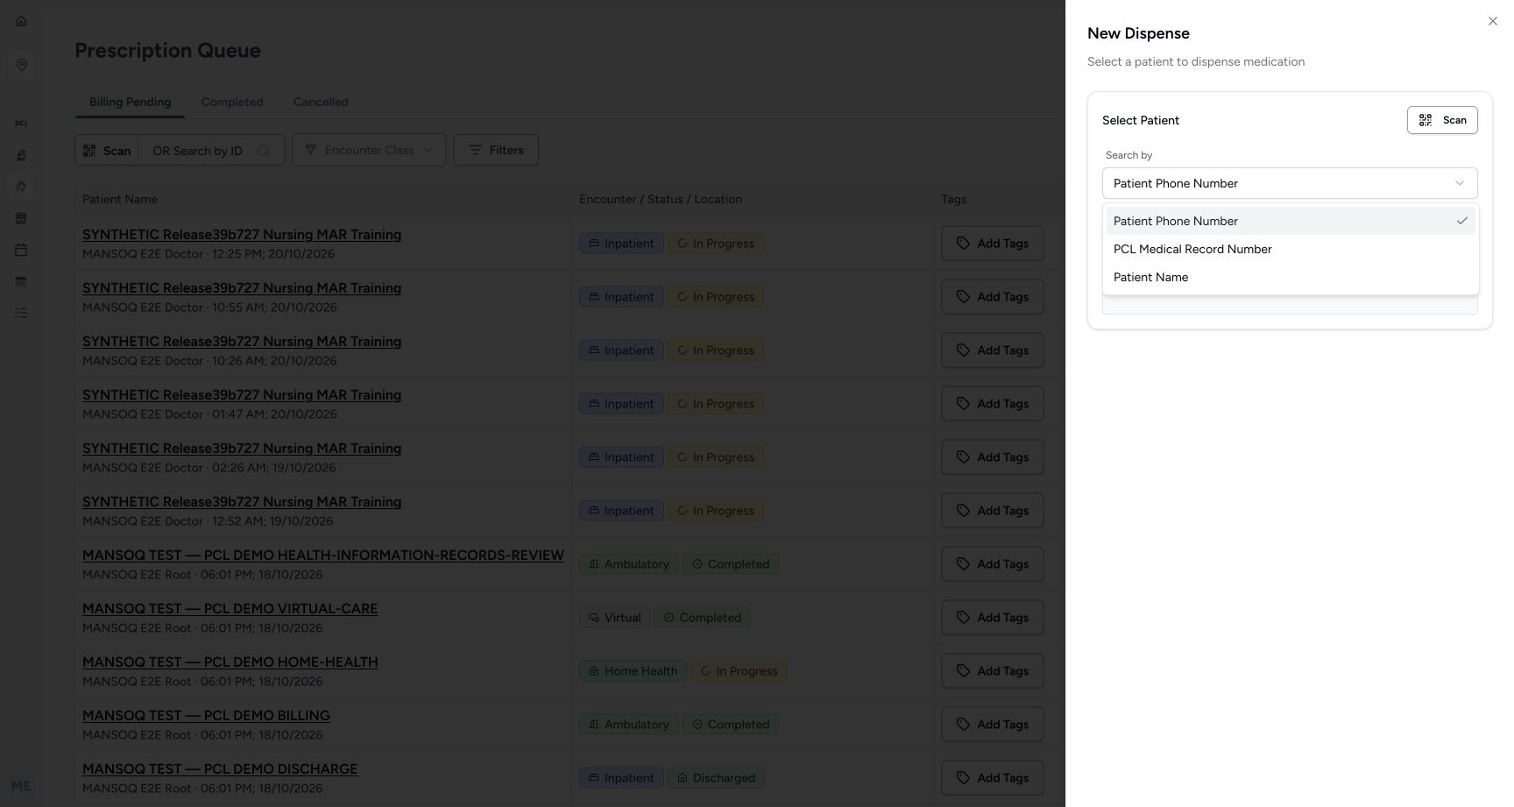Open PCL DEMO VIRTUAL-CARE patient
The height and width of the screenshot is (807, 1514).
(230, 609)
